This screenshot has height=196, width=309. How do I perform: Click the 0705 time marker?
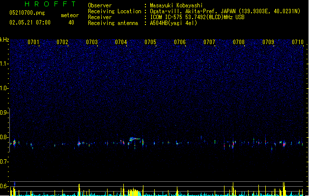coord(150,42)
